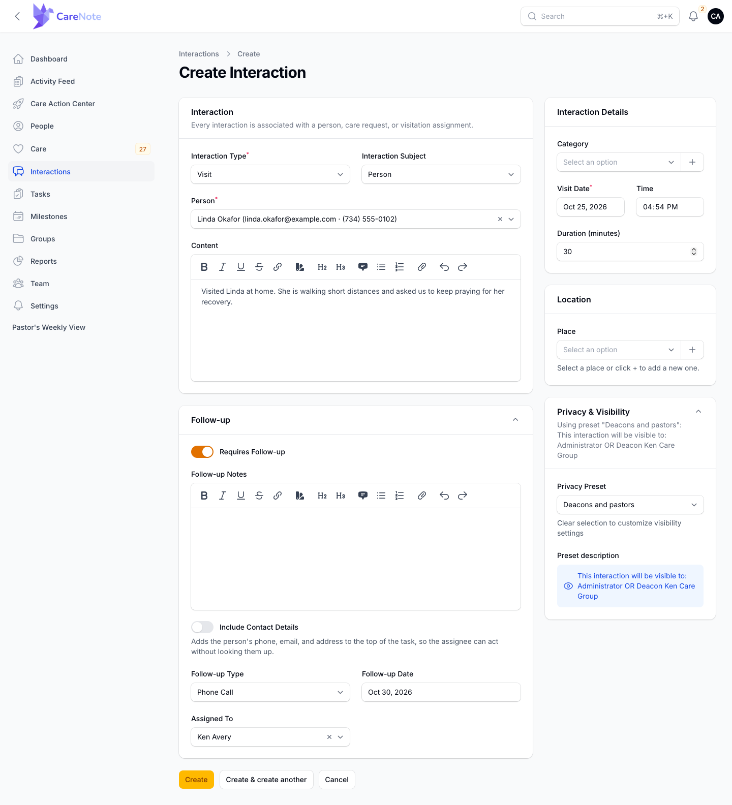
Task: Toggle bold in the Follow-up Notes toolbar
Action: point(204,496)
